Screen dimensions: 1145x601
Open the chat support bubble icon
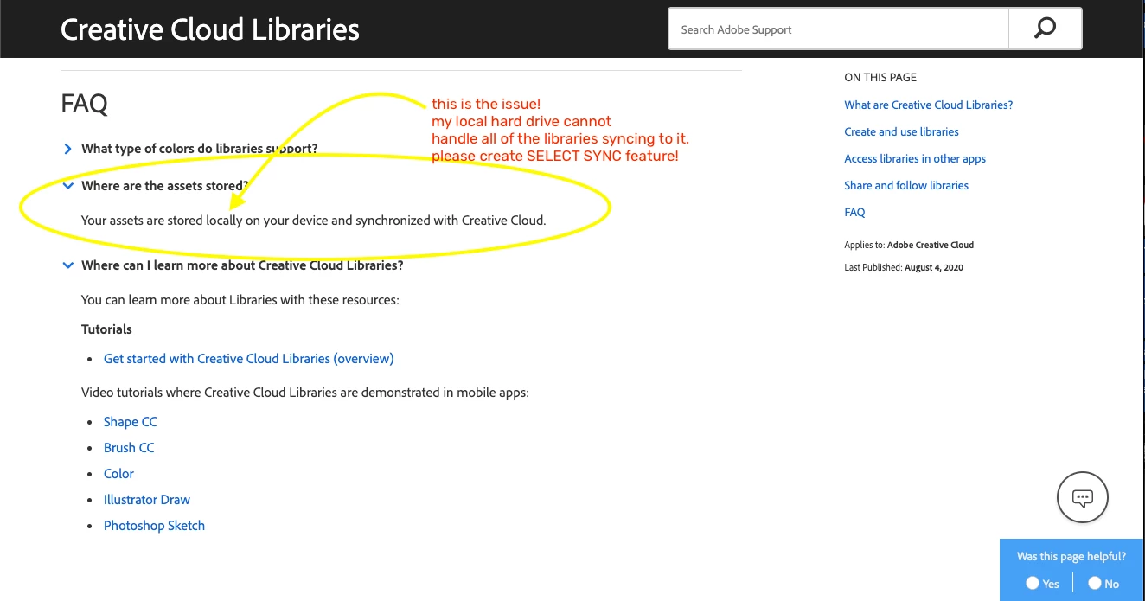coord(1083,497)
